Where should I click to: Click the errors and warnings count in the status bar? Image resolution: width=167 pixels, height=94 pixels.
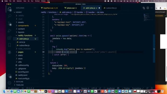[x=30, y=88]
